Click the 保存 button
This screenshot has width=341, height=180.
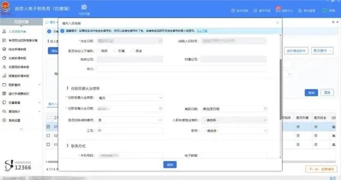click(x=170, y=165)
